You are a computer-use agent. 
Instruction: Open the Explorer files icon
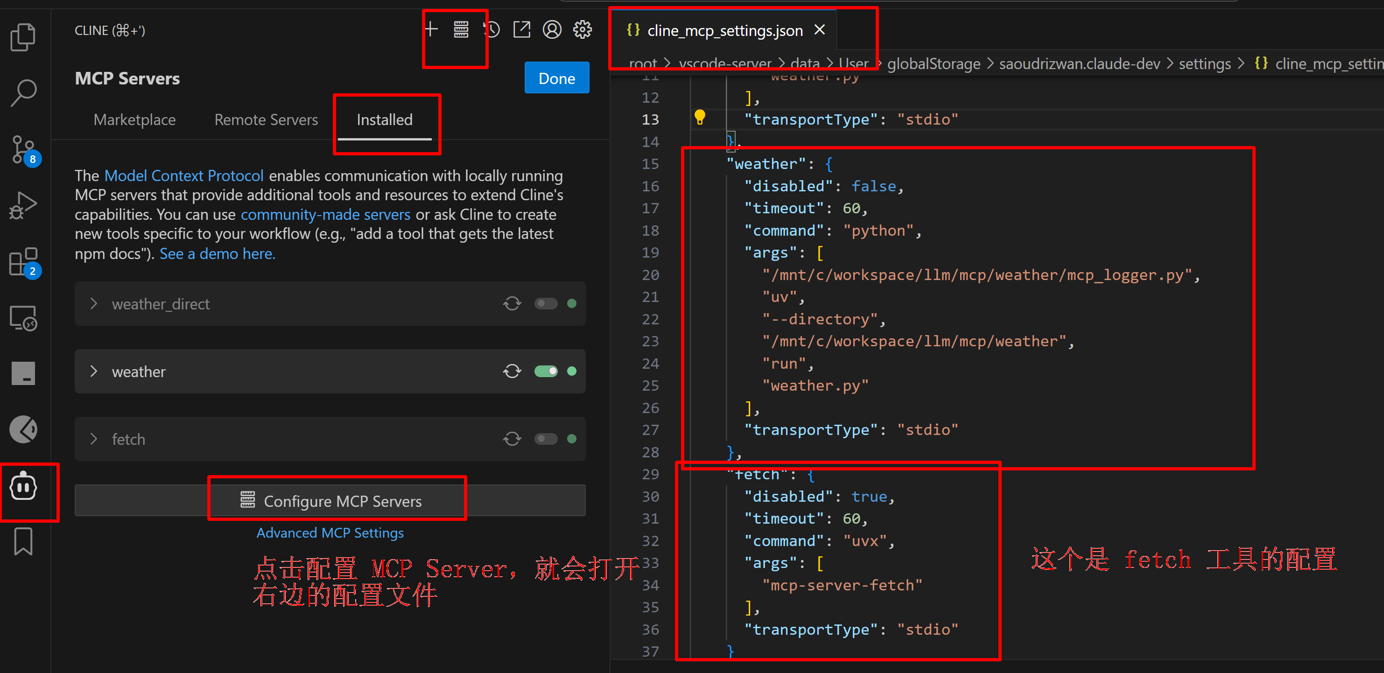pos(23,37)
